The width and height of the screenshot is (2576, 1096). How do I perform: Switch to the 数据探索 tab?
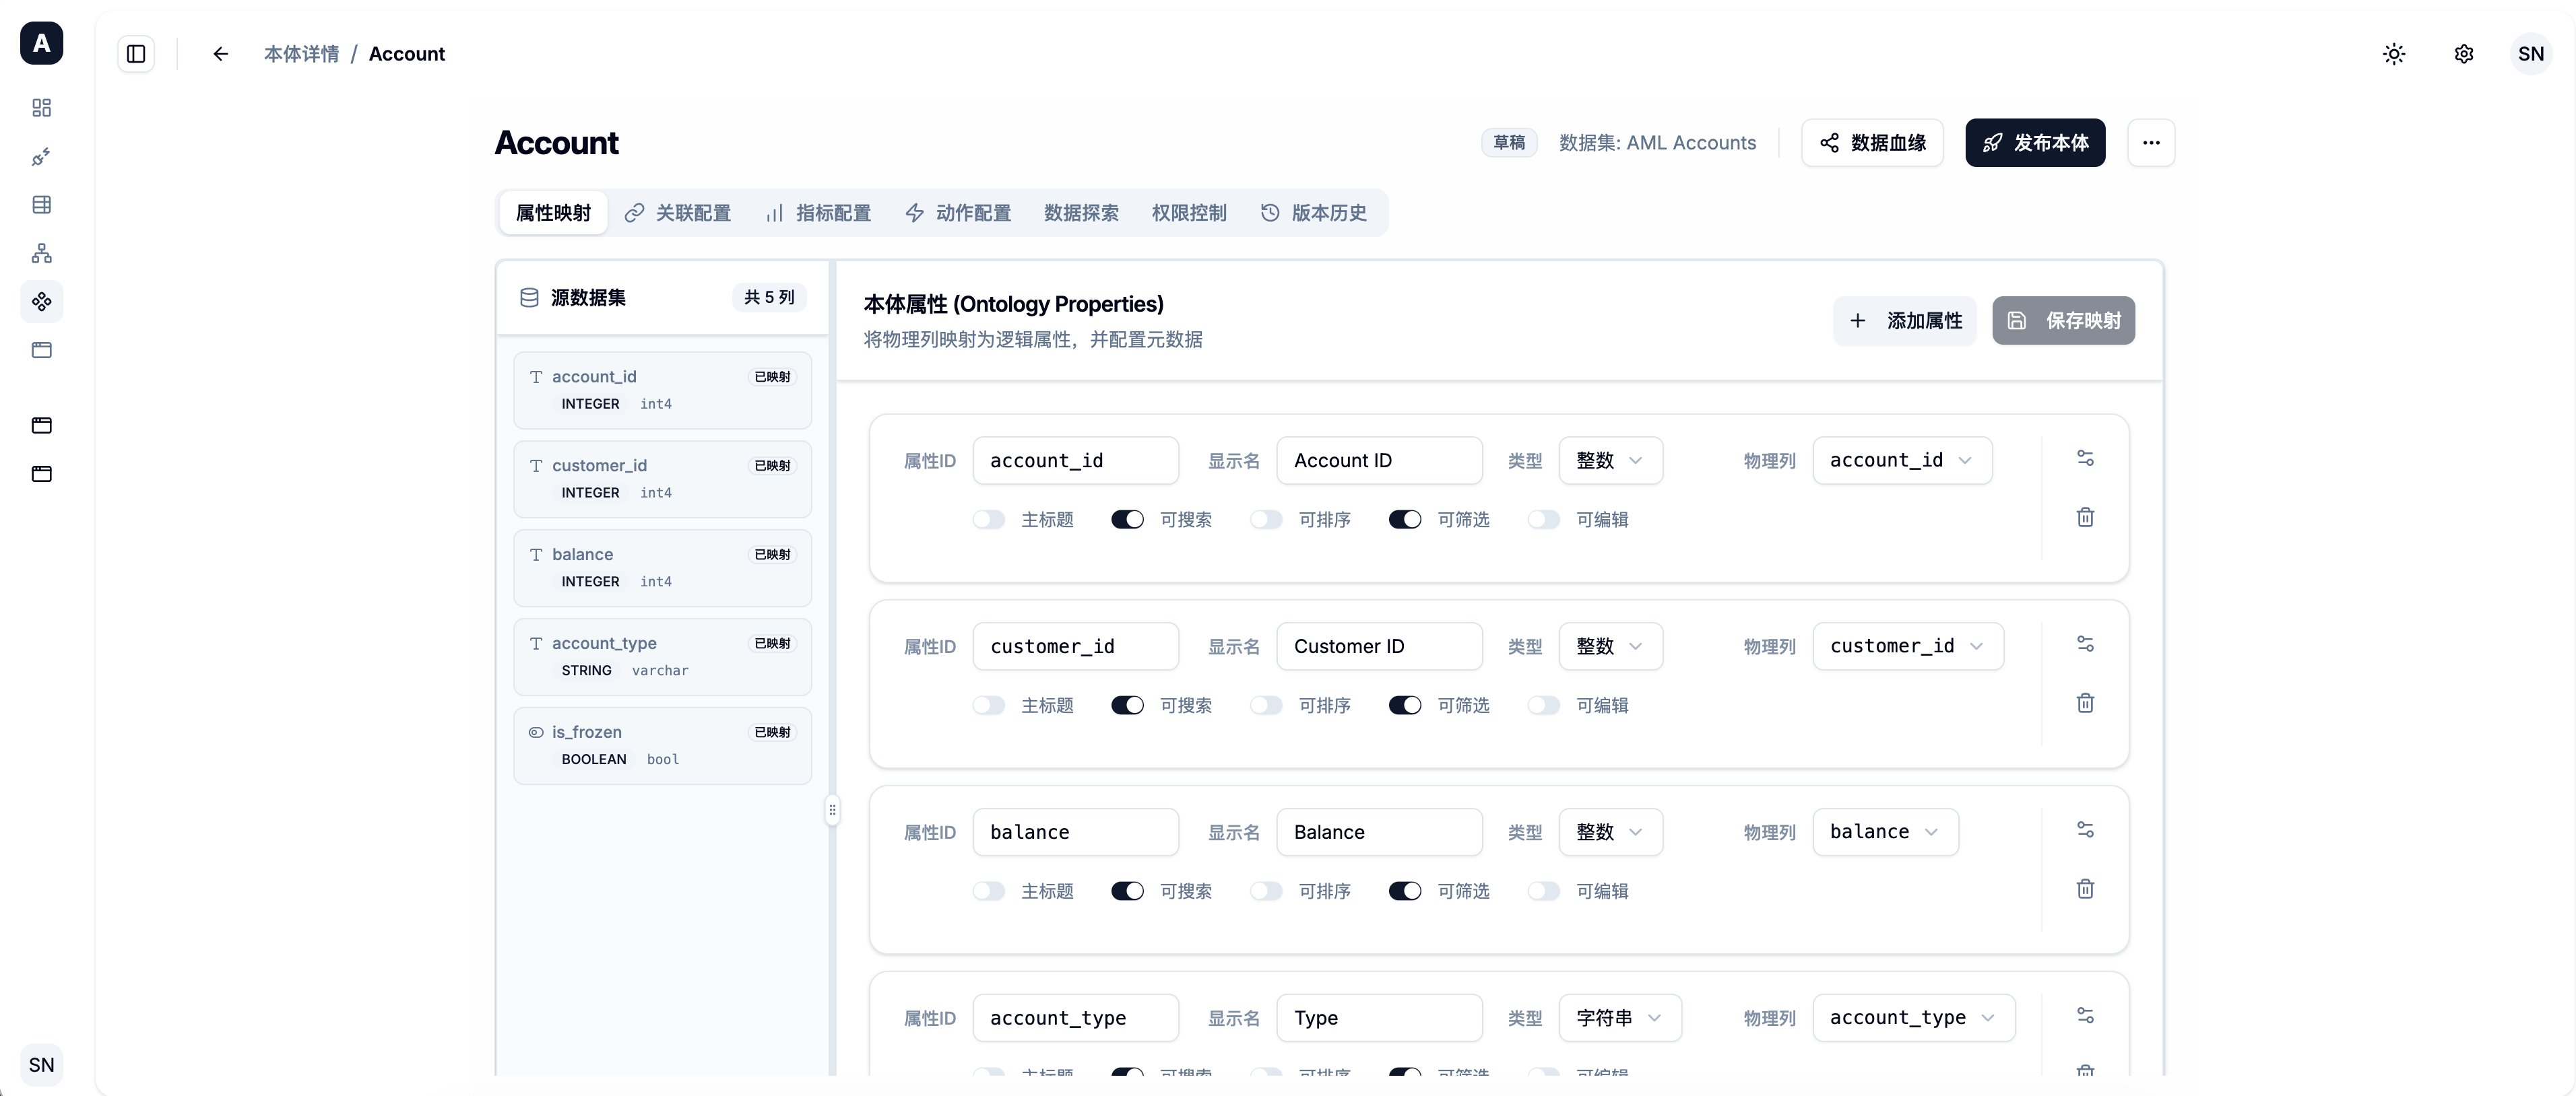point(1081,213)
